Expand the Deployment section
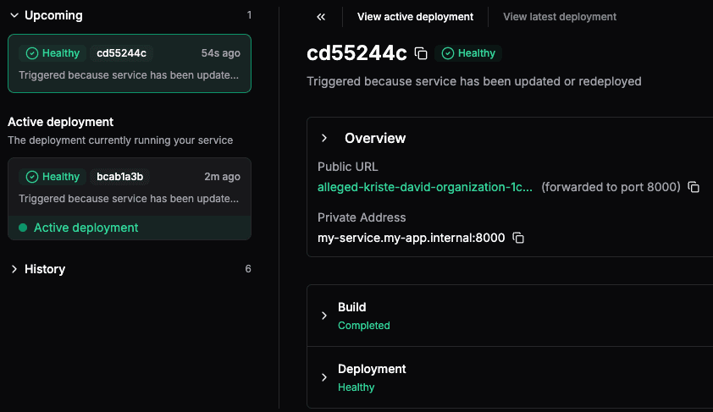Image resolution: width=713 pixels, height=412 pixels. click(x=324, y=377)
